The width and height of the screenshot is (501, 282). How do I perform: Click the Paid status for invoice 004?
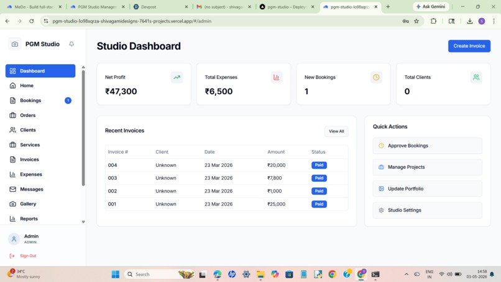click(319, 165)
